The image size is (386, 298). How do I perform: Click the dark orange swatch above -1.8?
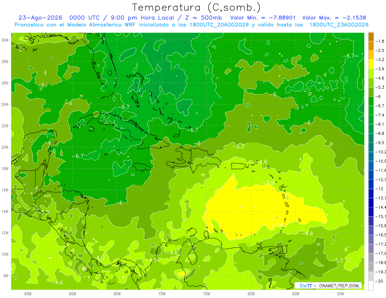371,36
